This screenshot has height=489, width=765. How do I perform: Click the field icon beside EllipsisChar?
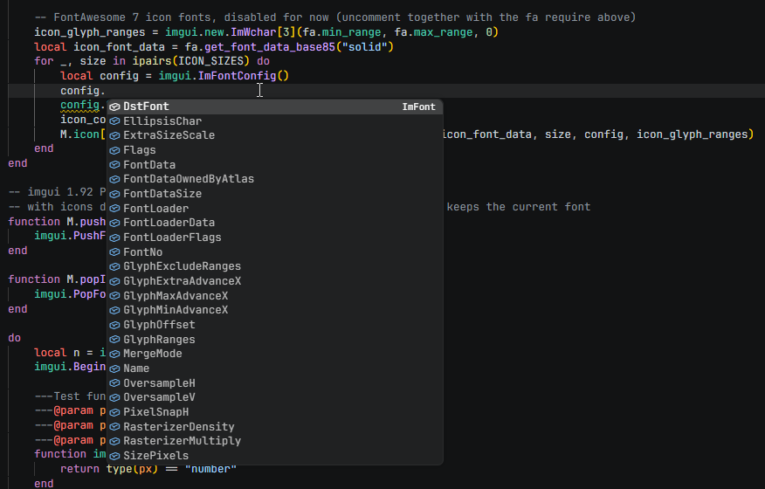[114, 121]
